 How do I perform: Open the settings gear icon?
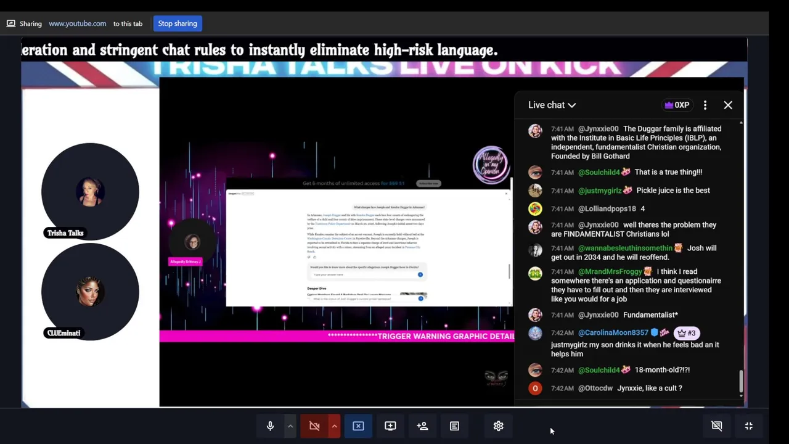[499, 426]
